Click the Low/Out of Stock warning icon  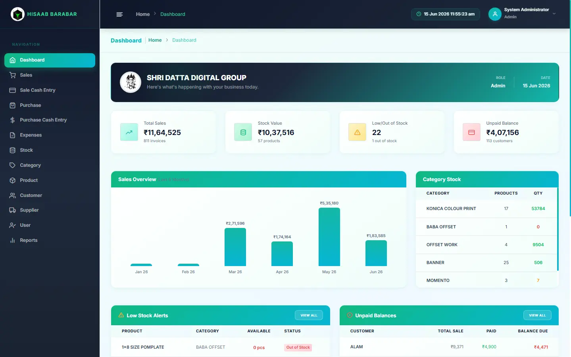(357, 132)
